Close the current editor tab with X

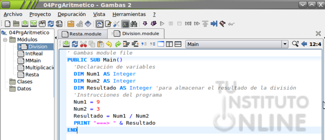click(x=318, y=34)
